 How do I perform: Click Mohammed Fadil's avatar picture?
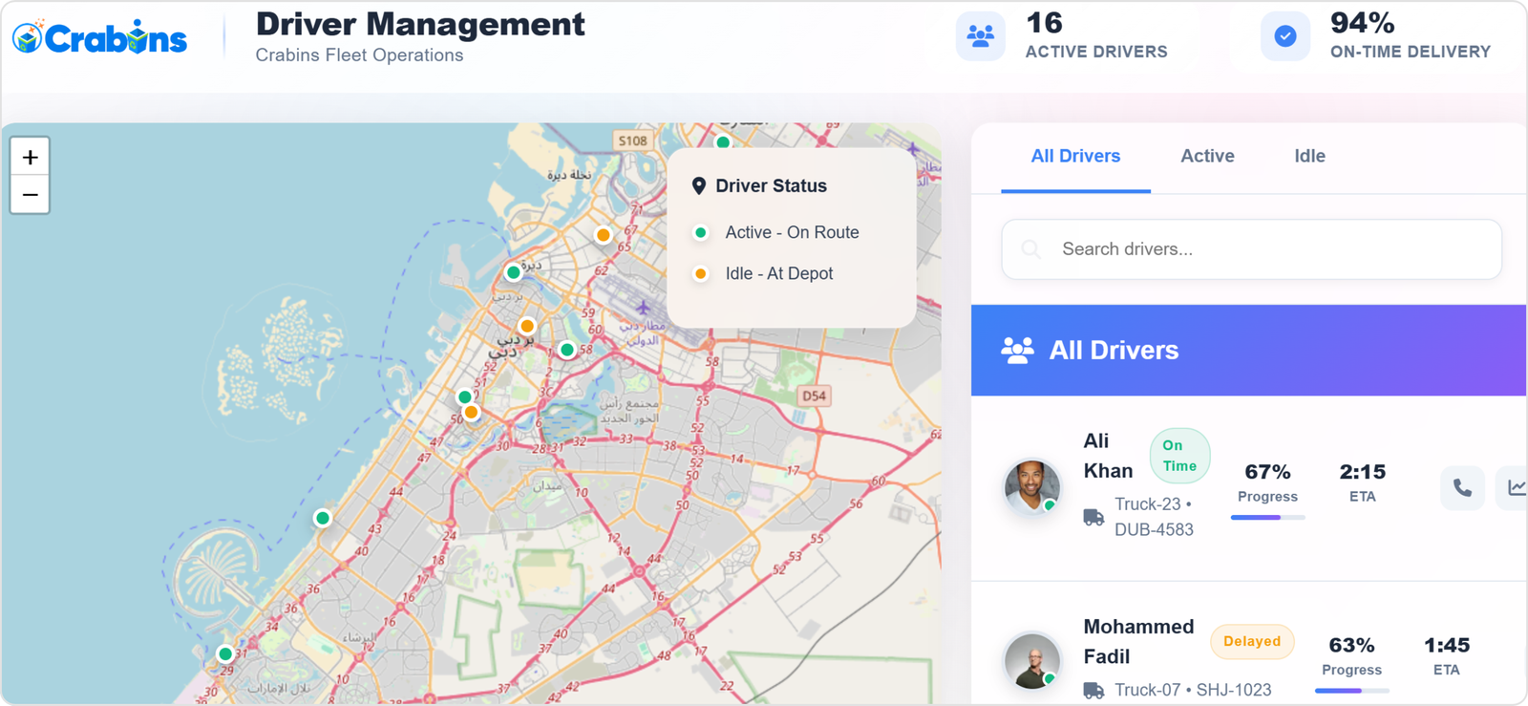(x=1031, y=660)
